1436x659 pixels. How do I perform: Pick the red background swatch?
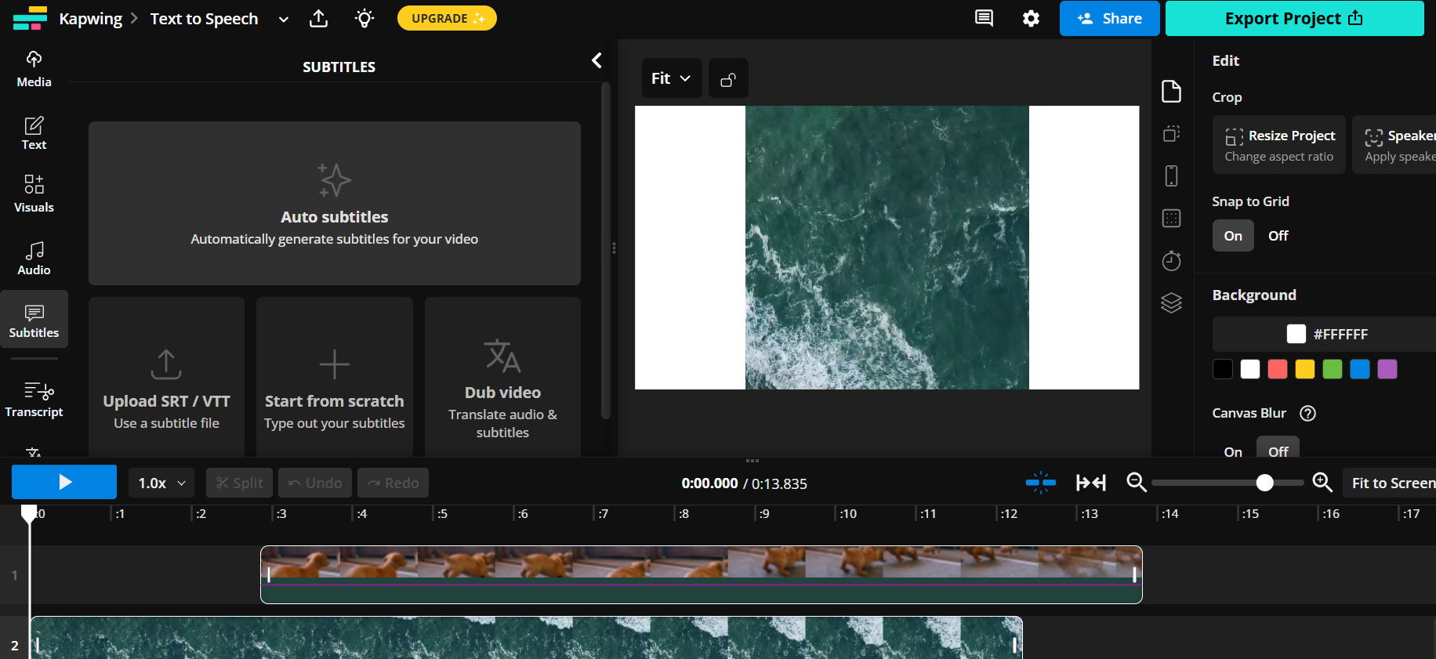pos(1278,369)
